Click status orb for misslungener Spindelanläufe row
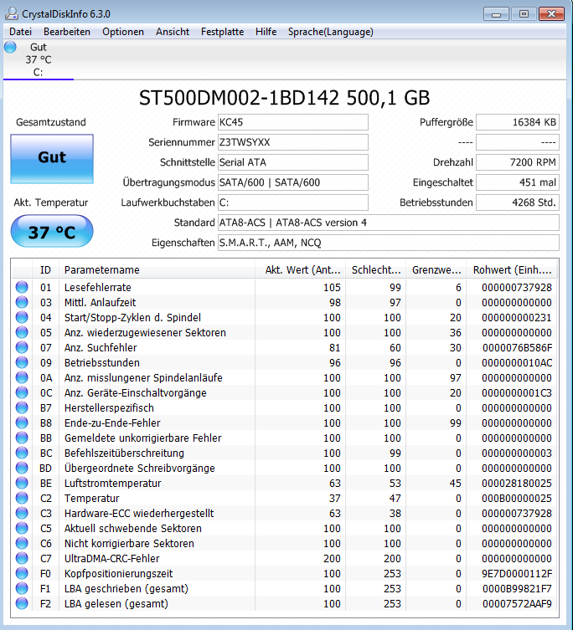 coord(22,377)
